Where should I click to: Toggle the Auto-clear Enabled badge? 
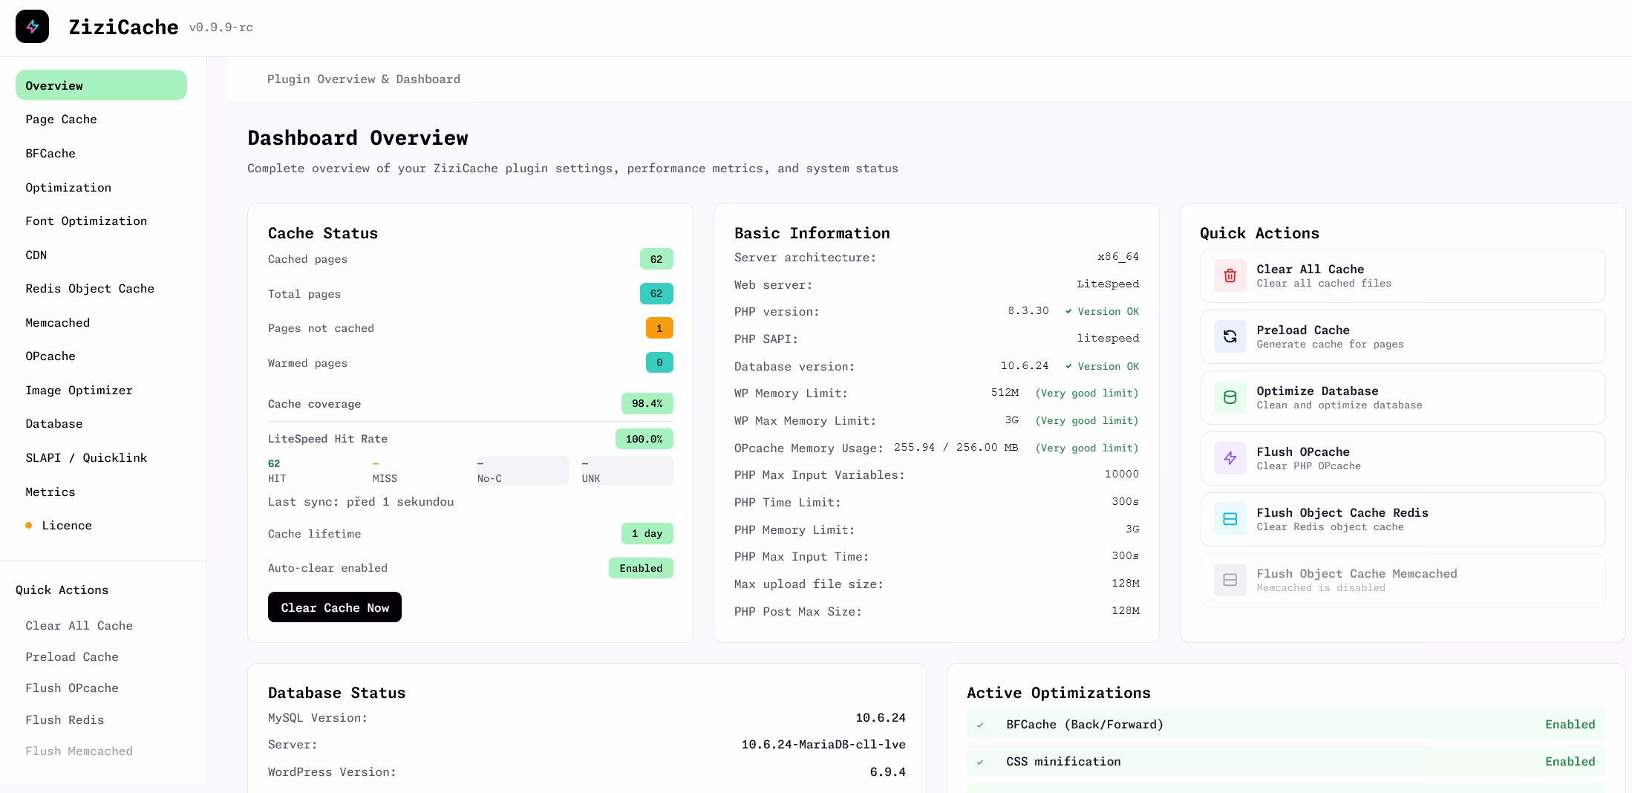click(x=640, y=568)
